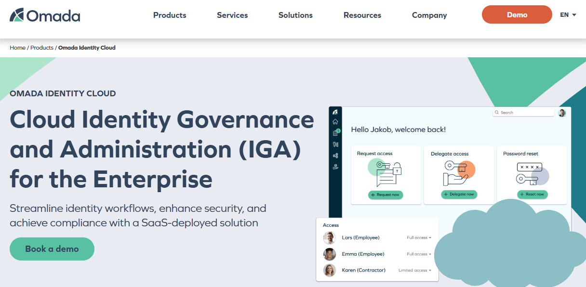Click the Omada Identity Cloud breadcrumb

[87, 48]
